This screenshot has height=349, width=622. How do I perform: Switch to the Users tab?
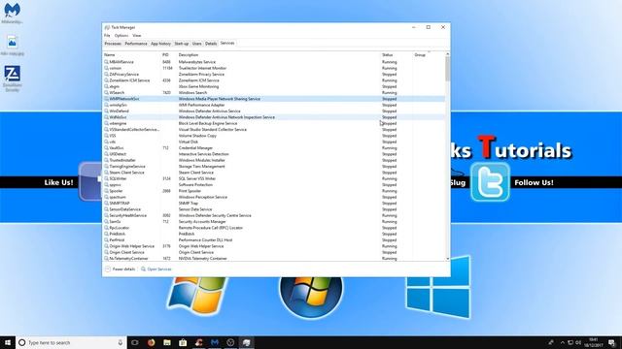tap(197, 44)
